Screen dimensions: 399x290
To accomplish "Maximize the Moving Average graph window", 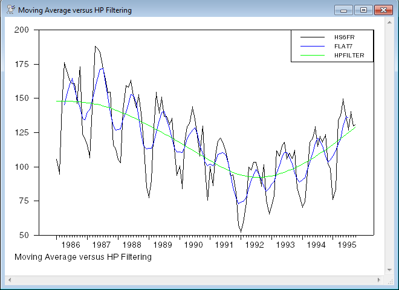I will 363,10.
